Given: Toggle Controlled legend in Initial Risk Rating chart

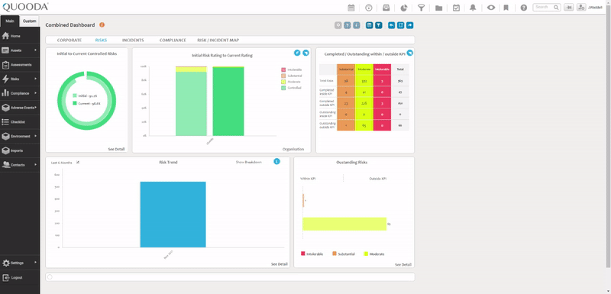Looking at the screenshot, I should point(291,88).
